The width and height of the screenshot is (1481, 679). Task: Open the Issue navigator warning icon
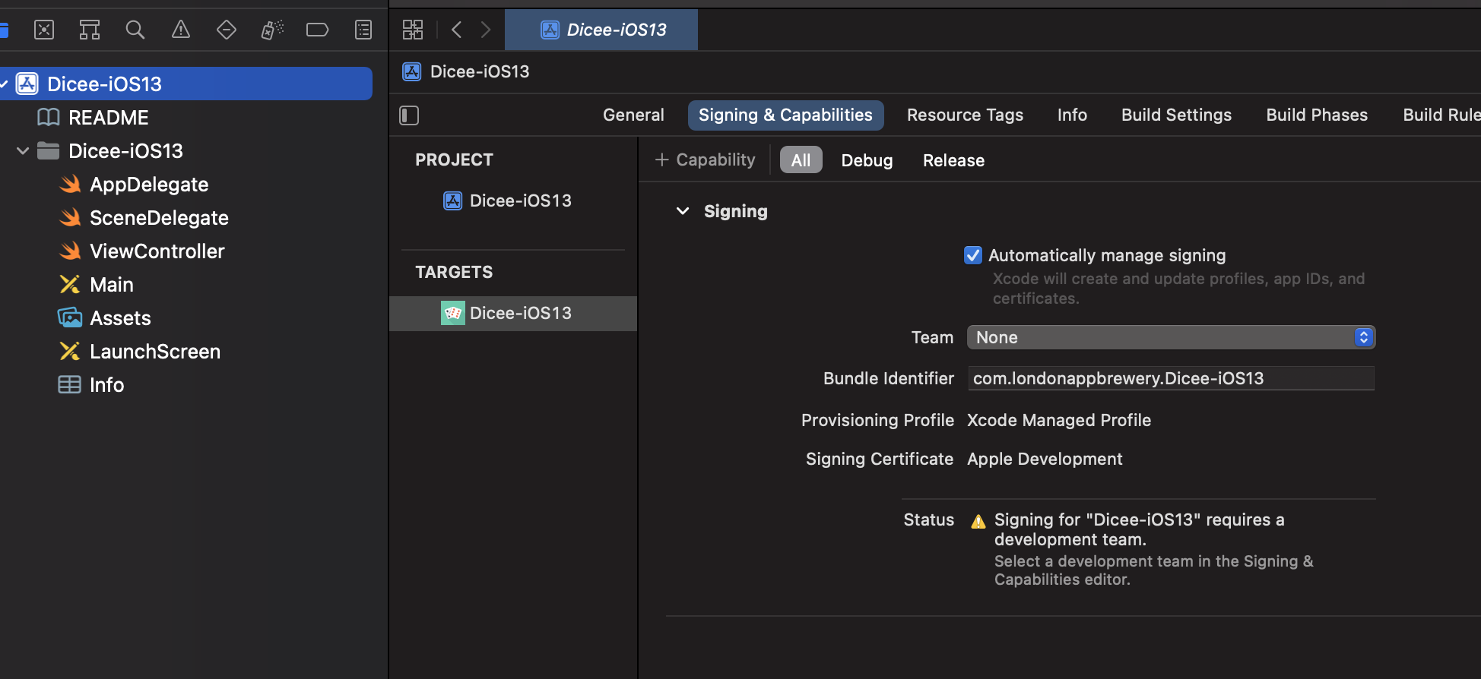pyautogui.click(x=181, y=30)
